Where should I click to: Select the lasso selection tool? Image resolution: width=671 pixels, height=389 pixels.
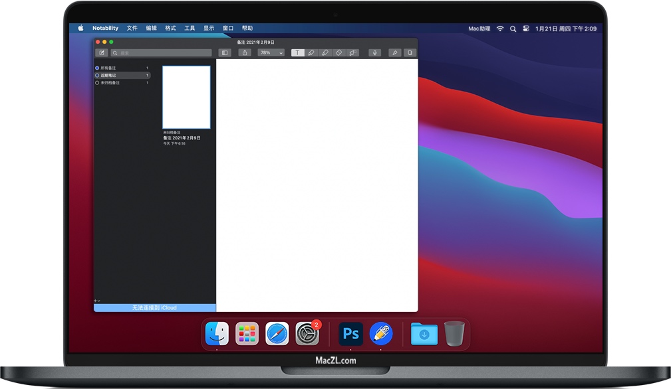coord(353,52)
